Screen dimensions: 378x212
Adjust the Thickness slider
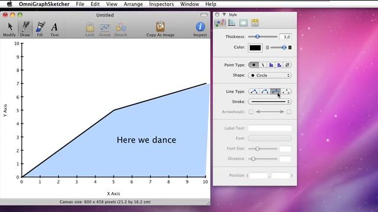pyautogui.click(x=262, y=37)
